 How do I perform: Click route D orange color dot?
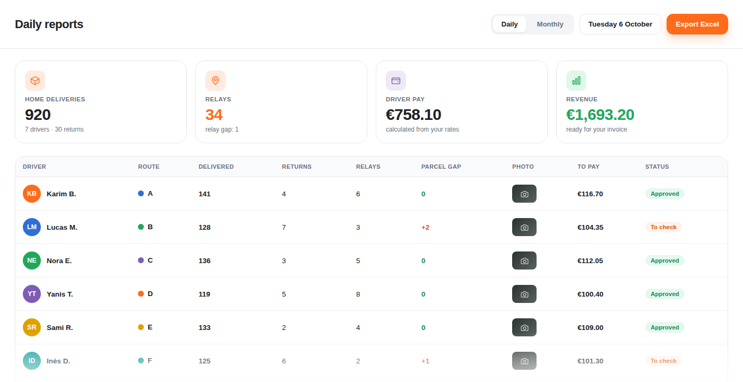tap(141, 294)
